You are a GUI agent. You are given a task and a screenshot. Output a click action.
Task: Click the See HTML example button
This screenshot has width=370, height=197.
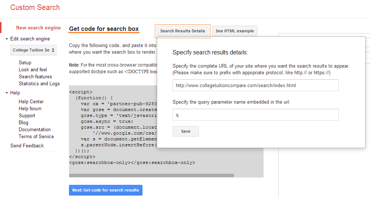coord(235,31)
